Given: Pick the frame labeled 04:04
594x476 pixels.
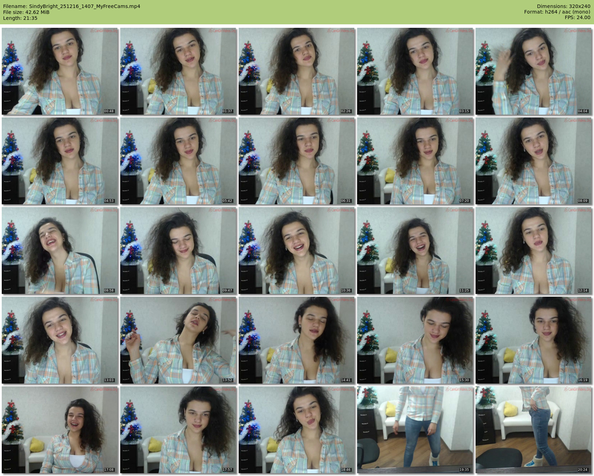Looking at the screenshot, I should tap(534, 71).
